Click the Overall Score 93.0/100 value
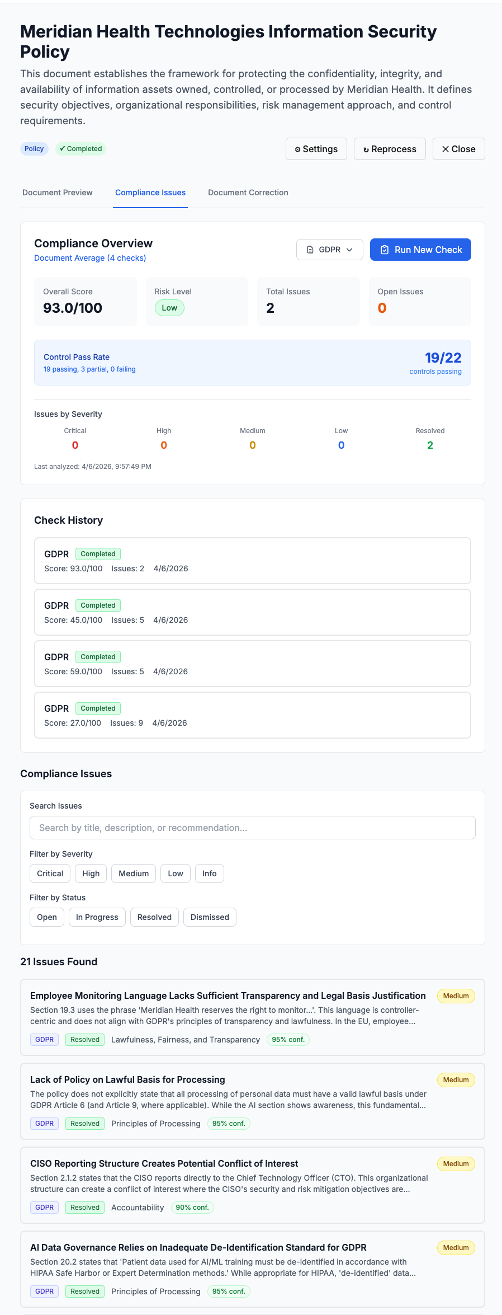502x1315 pixels. [x=73, y=308]
